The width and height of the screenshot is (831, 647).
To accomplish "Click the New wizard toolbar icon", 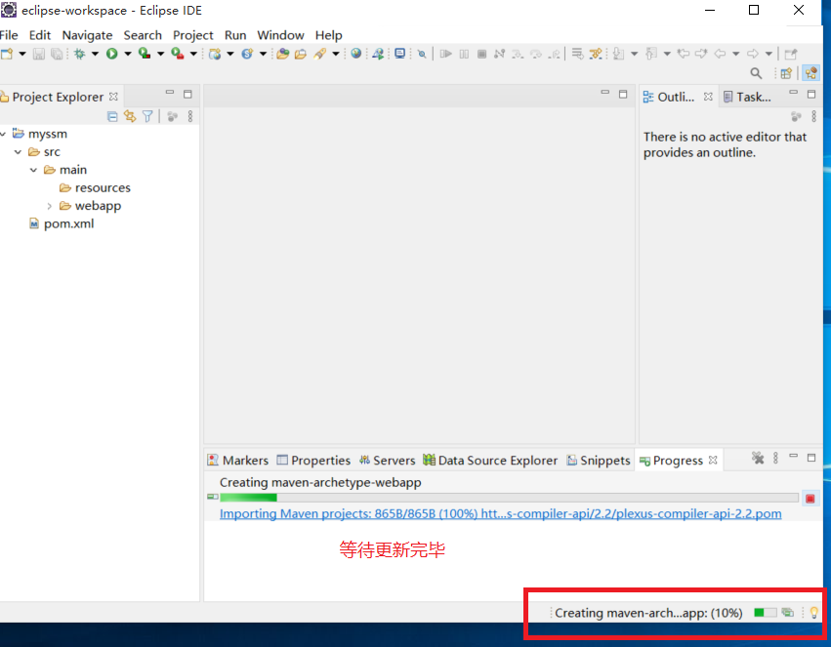I will click(7, 54).
